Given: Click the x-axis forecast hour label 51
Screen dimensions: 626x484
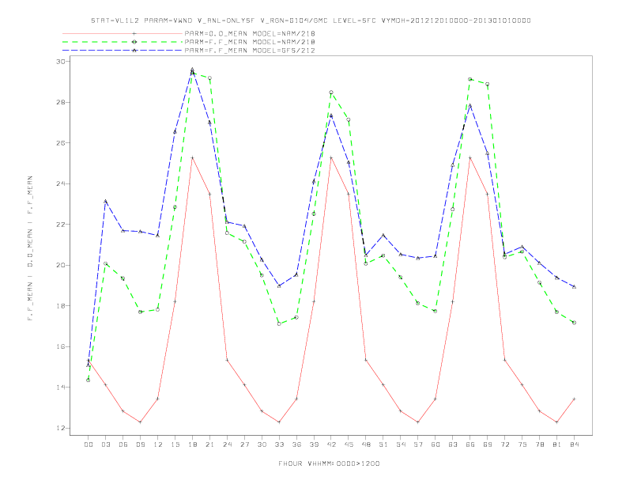Looking at the screenshot, I should 383,444.
